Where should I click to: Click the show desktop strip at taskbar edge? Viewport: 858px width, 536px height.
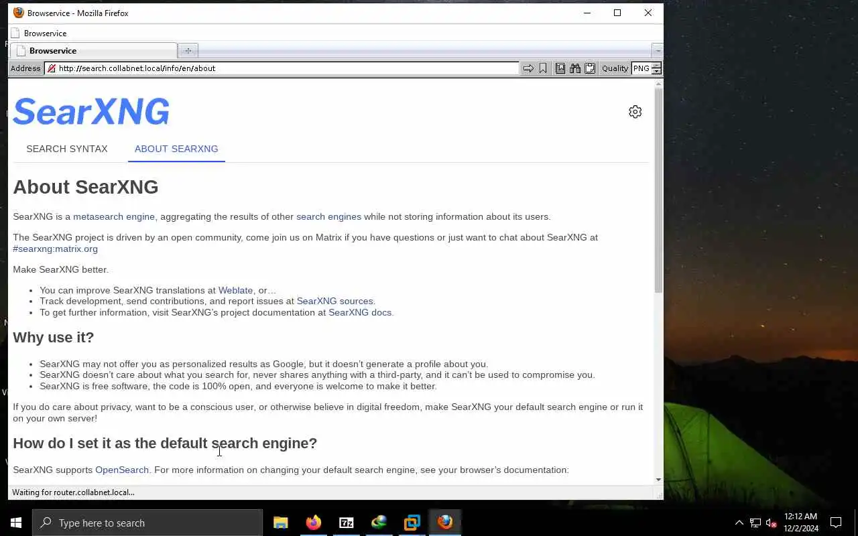(x=856, y=523)
